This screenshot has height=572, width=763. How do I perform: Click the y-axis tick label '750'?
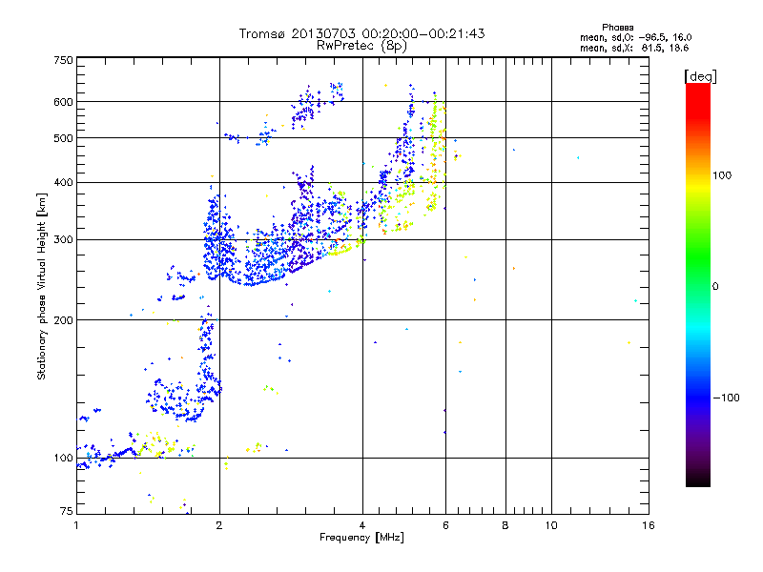[x=63, y=60]
